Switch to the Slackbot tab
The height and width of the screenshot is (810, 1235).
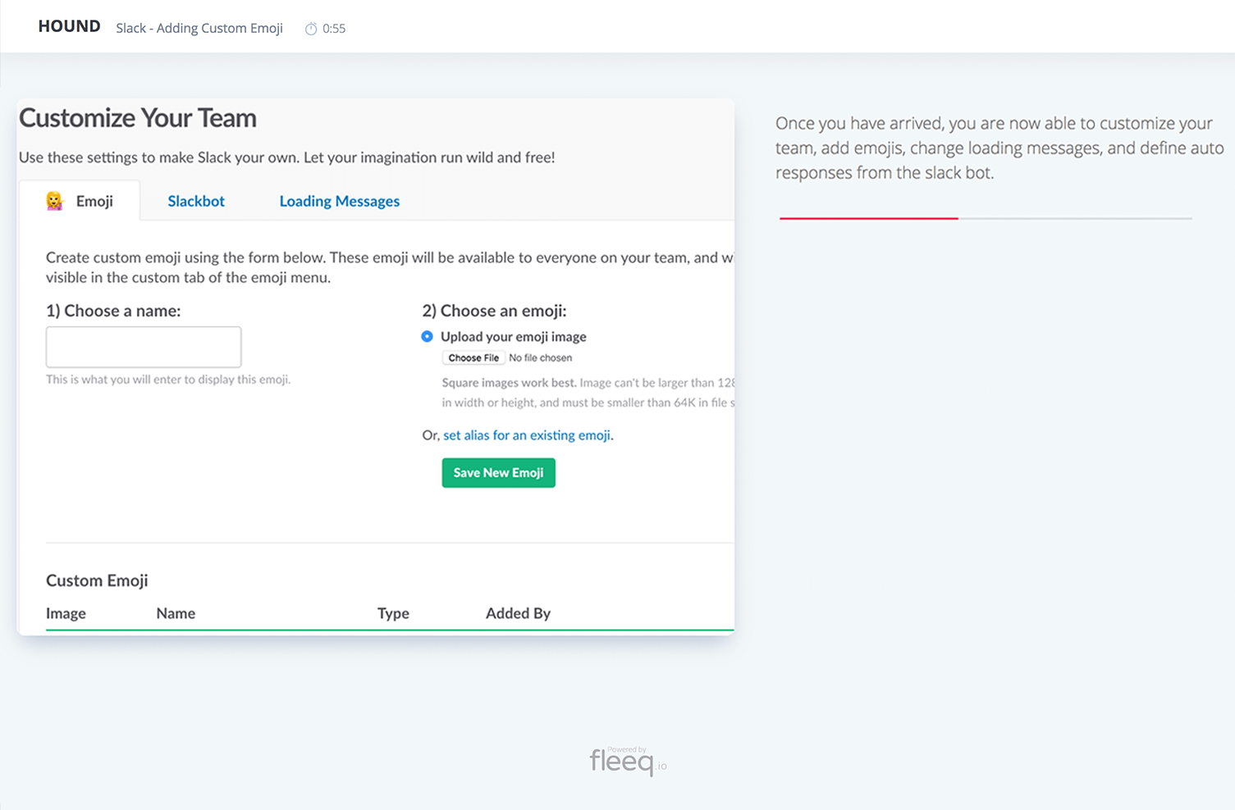pyautogui.click(x=196, y=201)
